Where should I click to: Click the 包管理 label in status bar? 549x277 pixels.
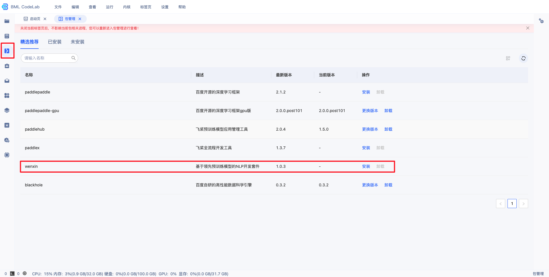coord(538,274)
